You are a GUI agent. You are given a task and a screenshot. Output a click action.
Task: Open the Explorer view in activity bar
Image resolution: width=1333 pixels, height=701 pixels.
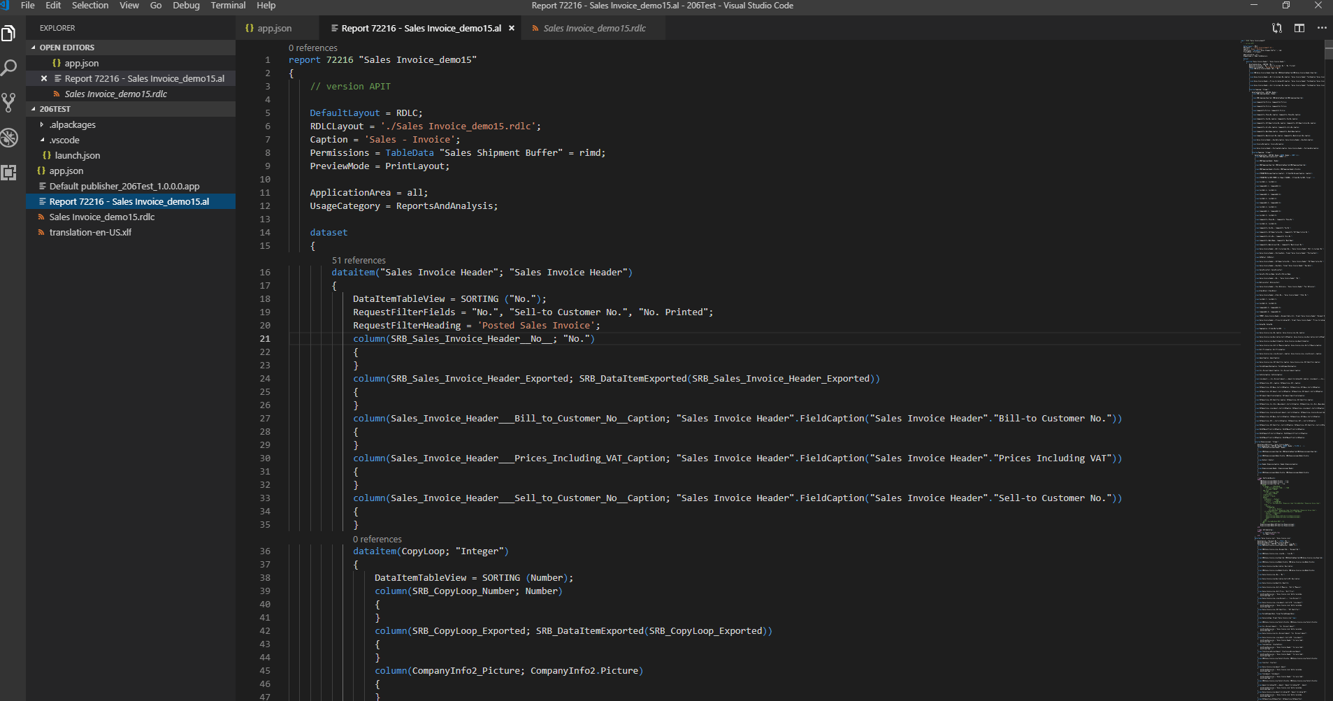[x=9, y=33]
